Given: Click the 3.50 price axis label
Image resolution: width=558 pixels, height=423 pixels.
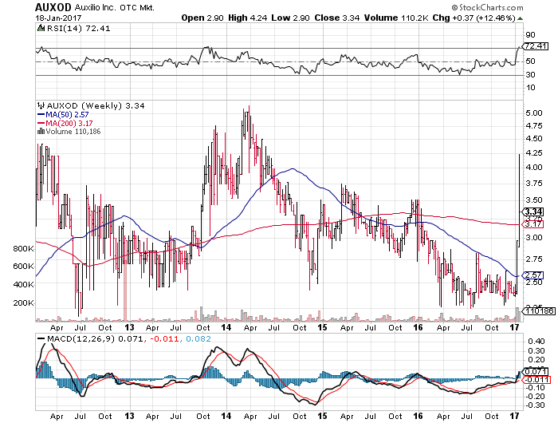Looking at the screenshot, I should 534,200.
